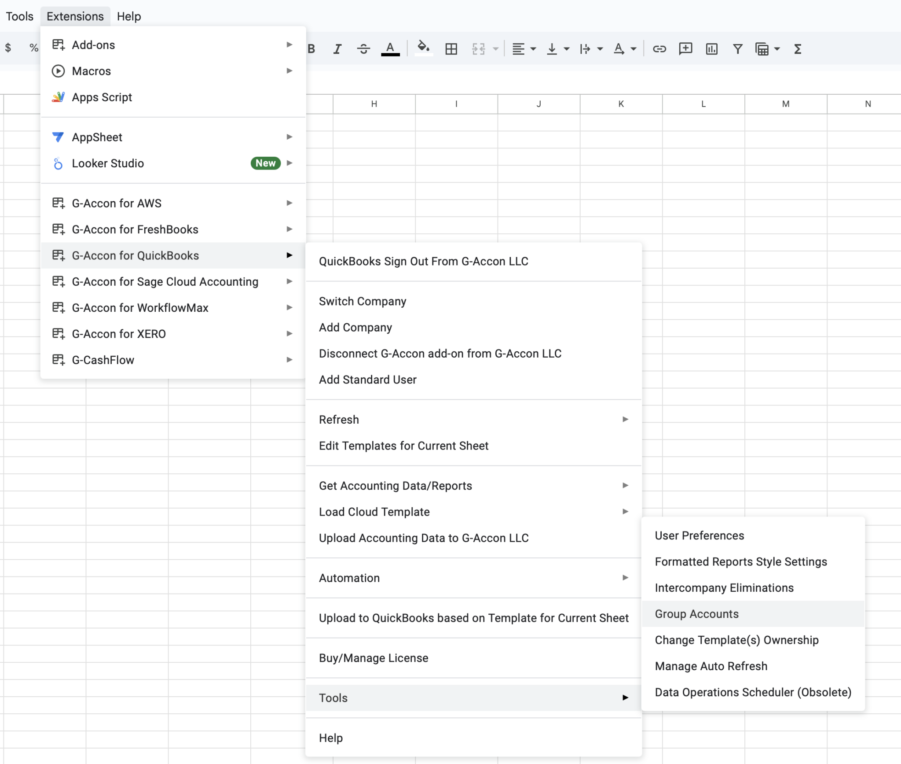
Task: Click the filter views table icon
Action: click(x=762, y=49)
